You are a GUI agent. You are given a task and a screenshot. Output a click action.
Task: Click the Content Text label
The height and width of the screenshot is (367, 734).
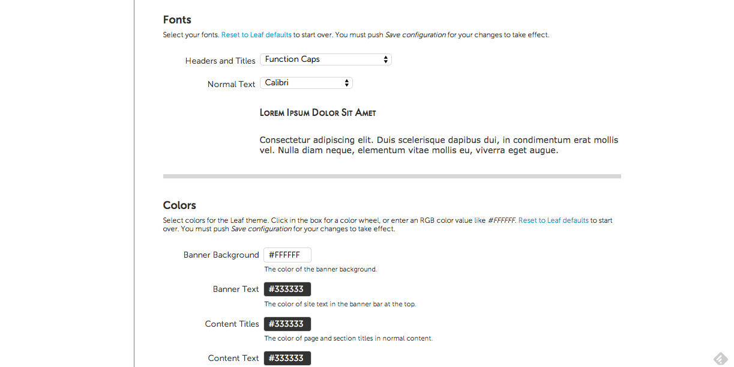pos(233,358)
